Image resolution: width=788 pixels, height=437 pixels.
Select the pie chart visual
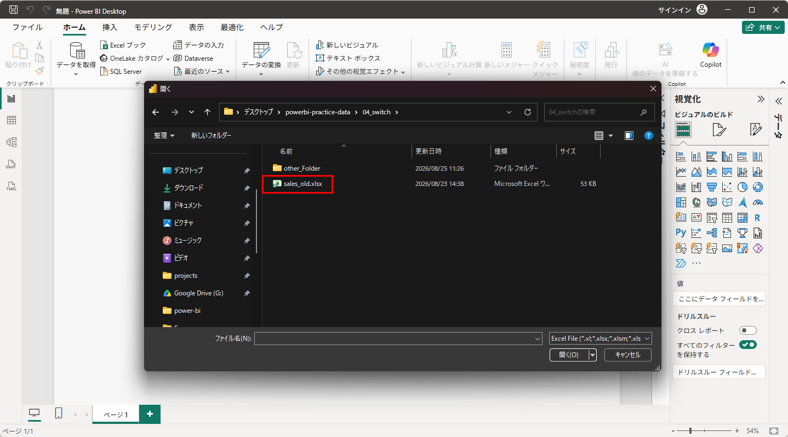point(743,187)
